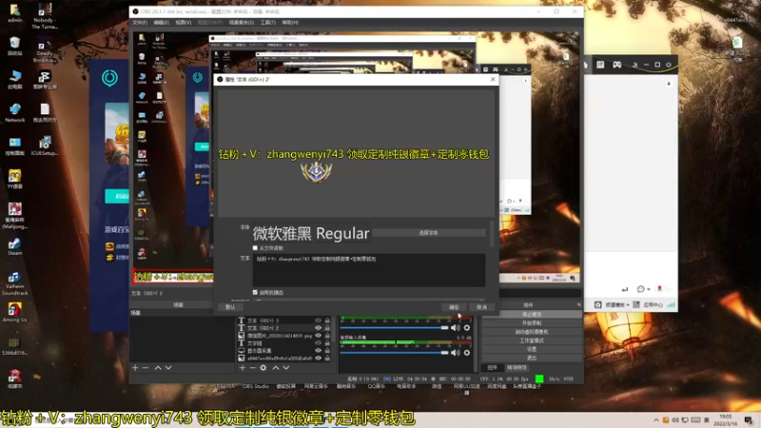Screen dimensions: 761x428
Task: Toggle the enable antialiasing checkbox
Action: click(x=255, y=293)
